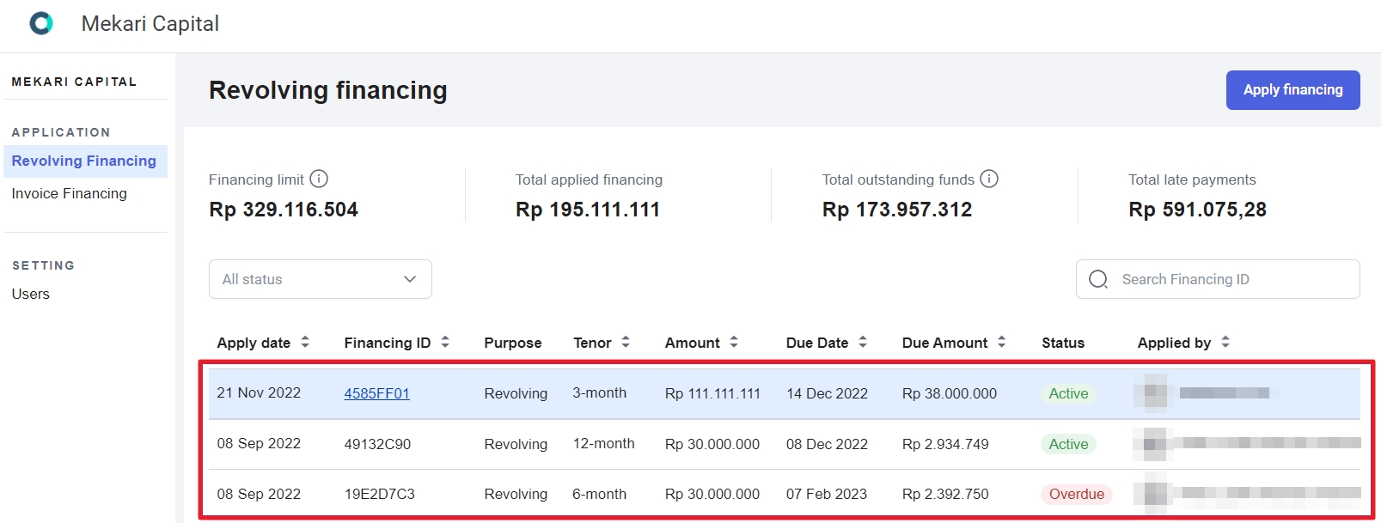Click due amount Rp 38.000.000
This screenshot has width=1381, height=523.
(950, 393)
